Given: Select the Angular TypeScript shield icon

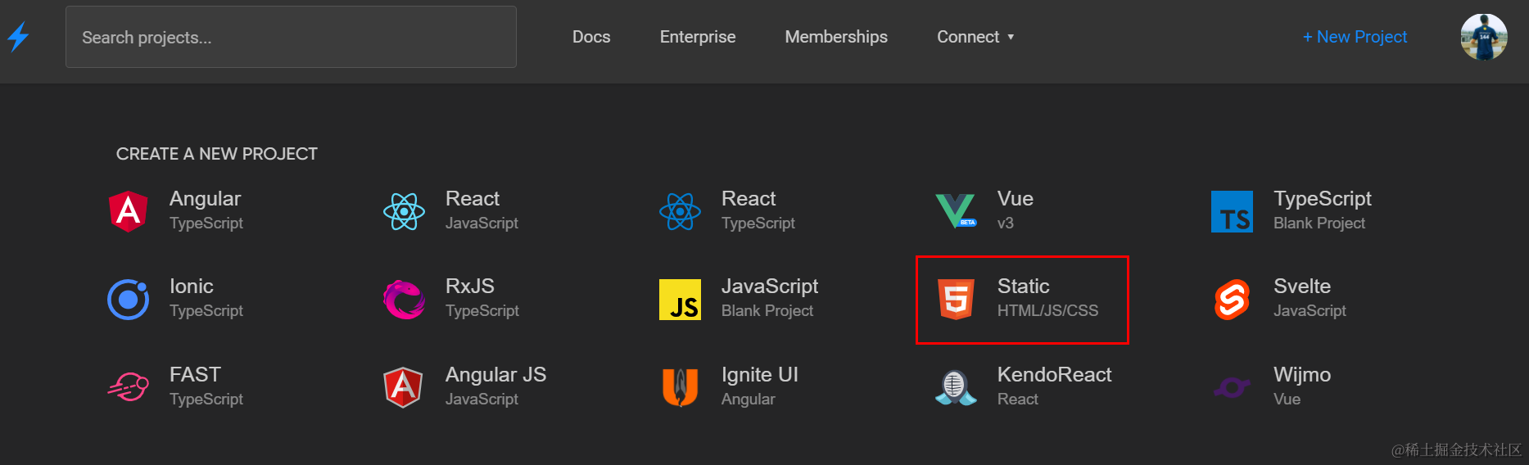Looking at the screenshot, I should 129,211.
